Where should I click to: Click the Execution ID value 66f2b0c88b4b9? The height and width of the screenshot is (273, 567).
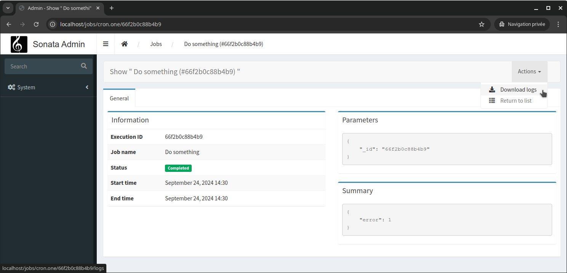pos(184,137)
